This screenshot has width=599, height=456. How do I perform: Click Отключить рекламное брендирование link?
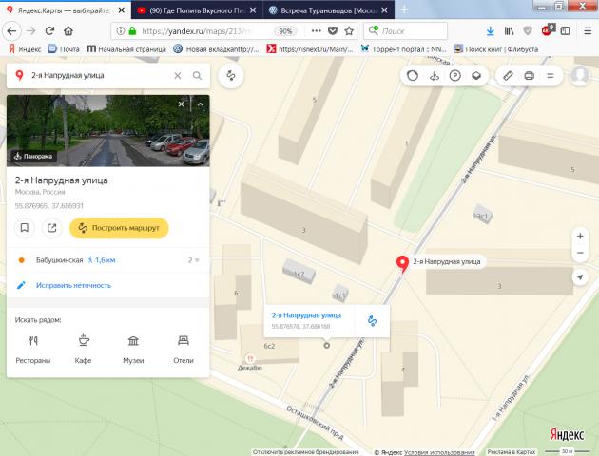(x=305, y=452)
